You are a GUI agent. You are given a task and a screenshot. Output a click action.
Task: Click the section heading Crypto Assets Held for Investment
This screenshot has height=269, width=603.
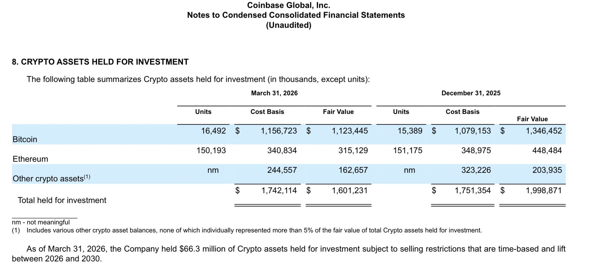coord(100,62)
